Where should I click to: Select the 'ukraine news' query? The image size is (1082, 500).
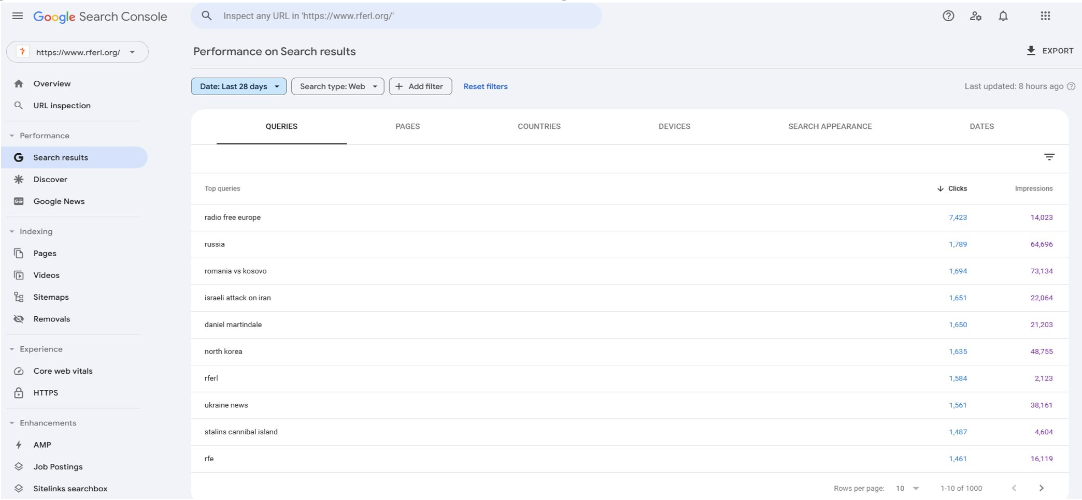[630, 405]
